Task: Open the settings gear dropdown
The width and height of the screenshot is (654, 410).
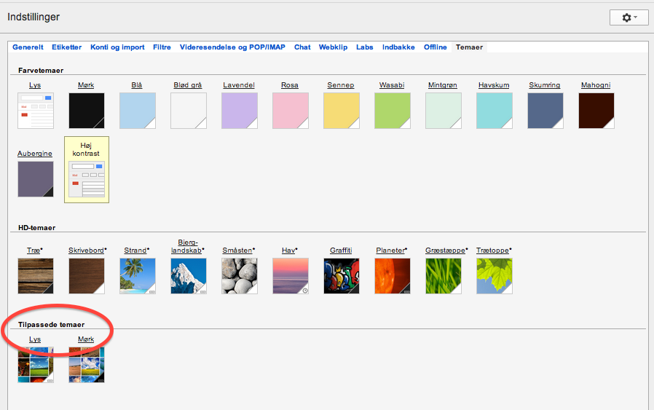Action: (x=628, y=17)
